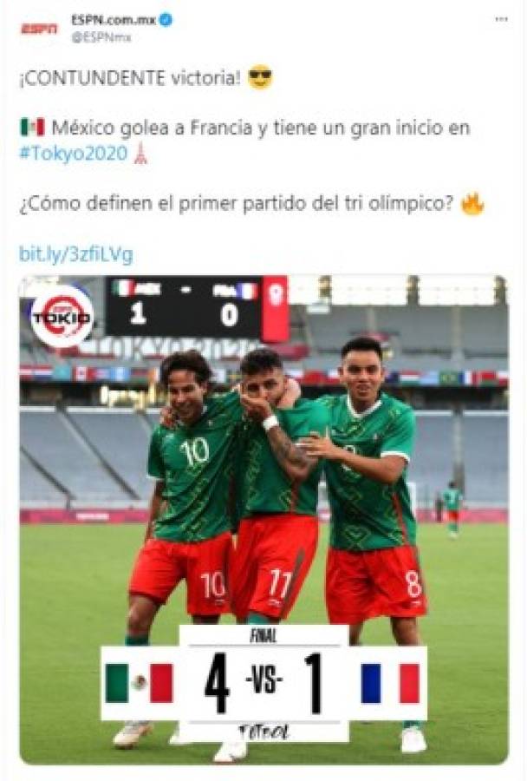Click the CONTUNDENTE victoria tweet text

pos(130,78)
